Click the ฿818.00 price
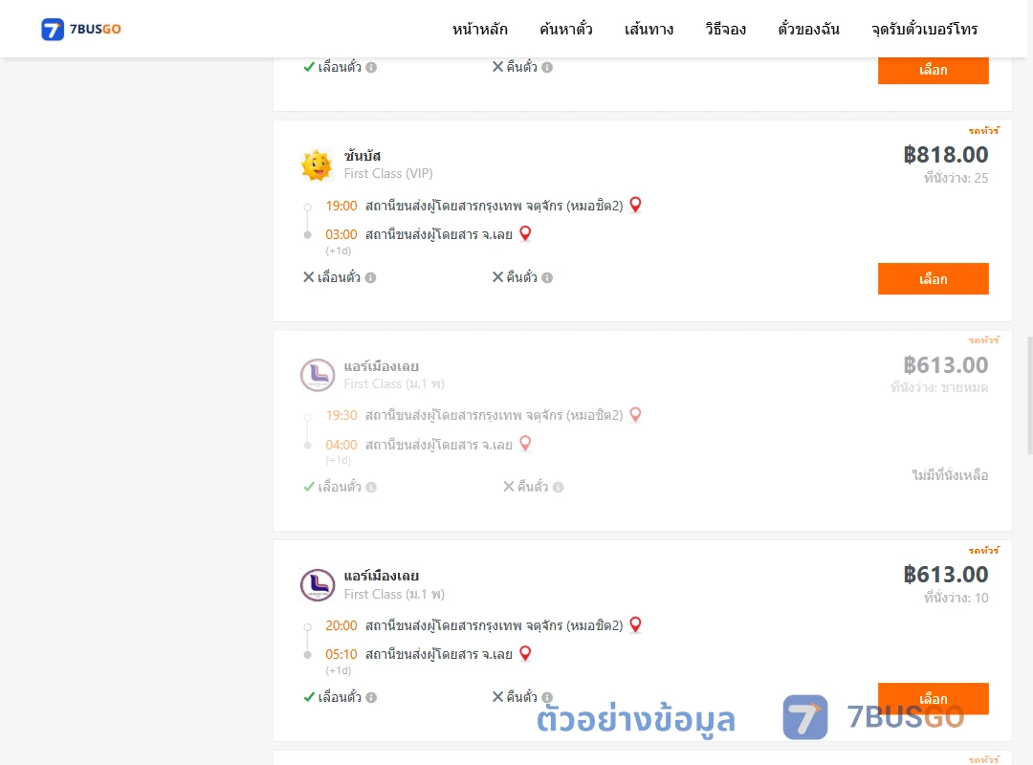This screenshot has height=765, width=1033. pyautogui.click(x=945, y=154)
